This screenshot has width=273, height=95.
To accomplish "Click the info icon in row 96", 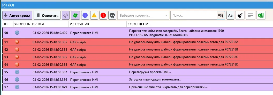I will tap(17, 79).
